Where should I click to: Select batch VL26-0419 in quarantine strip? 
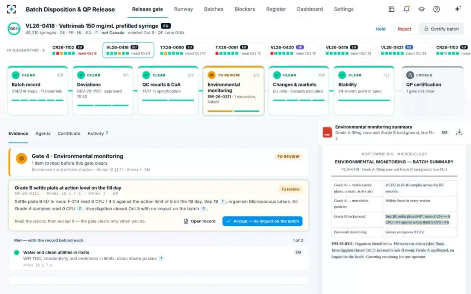click(349, 50)
